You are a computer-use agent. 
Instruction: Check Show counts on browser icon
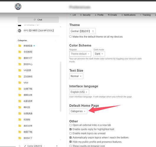click(x=70, y=146)
